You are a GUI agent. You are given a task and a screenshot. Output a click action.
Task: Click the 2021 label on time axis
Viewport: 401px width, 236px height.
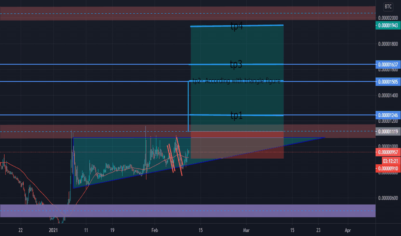click(53, 230)
